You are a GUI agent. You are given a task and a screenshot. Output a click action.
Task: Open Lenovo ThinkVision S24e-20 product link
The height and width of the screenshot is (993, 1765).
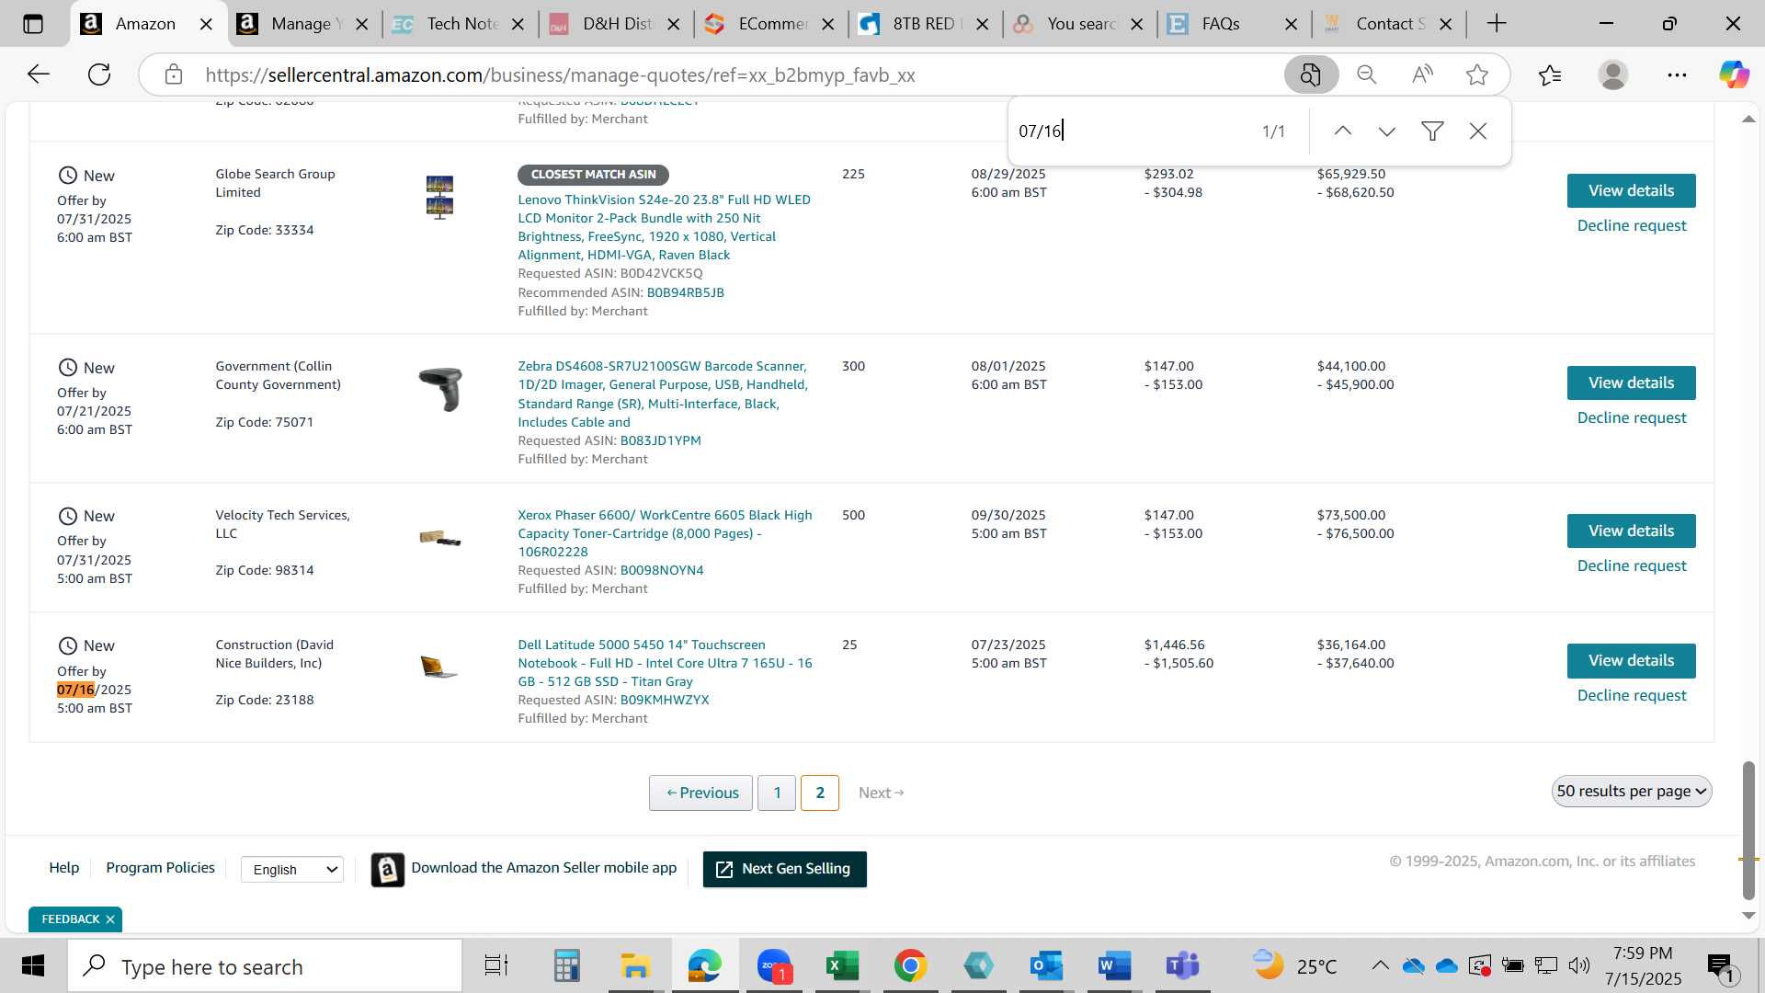[664, 227]
